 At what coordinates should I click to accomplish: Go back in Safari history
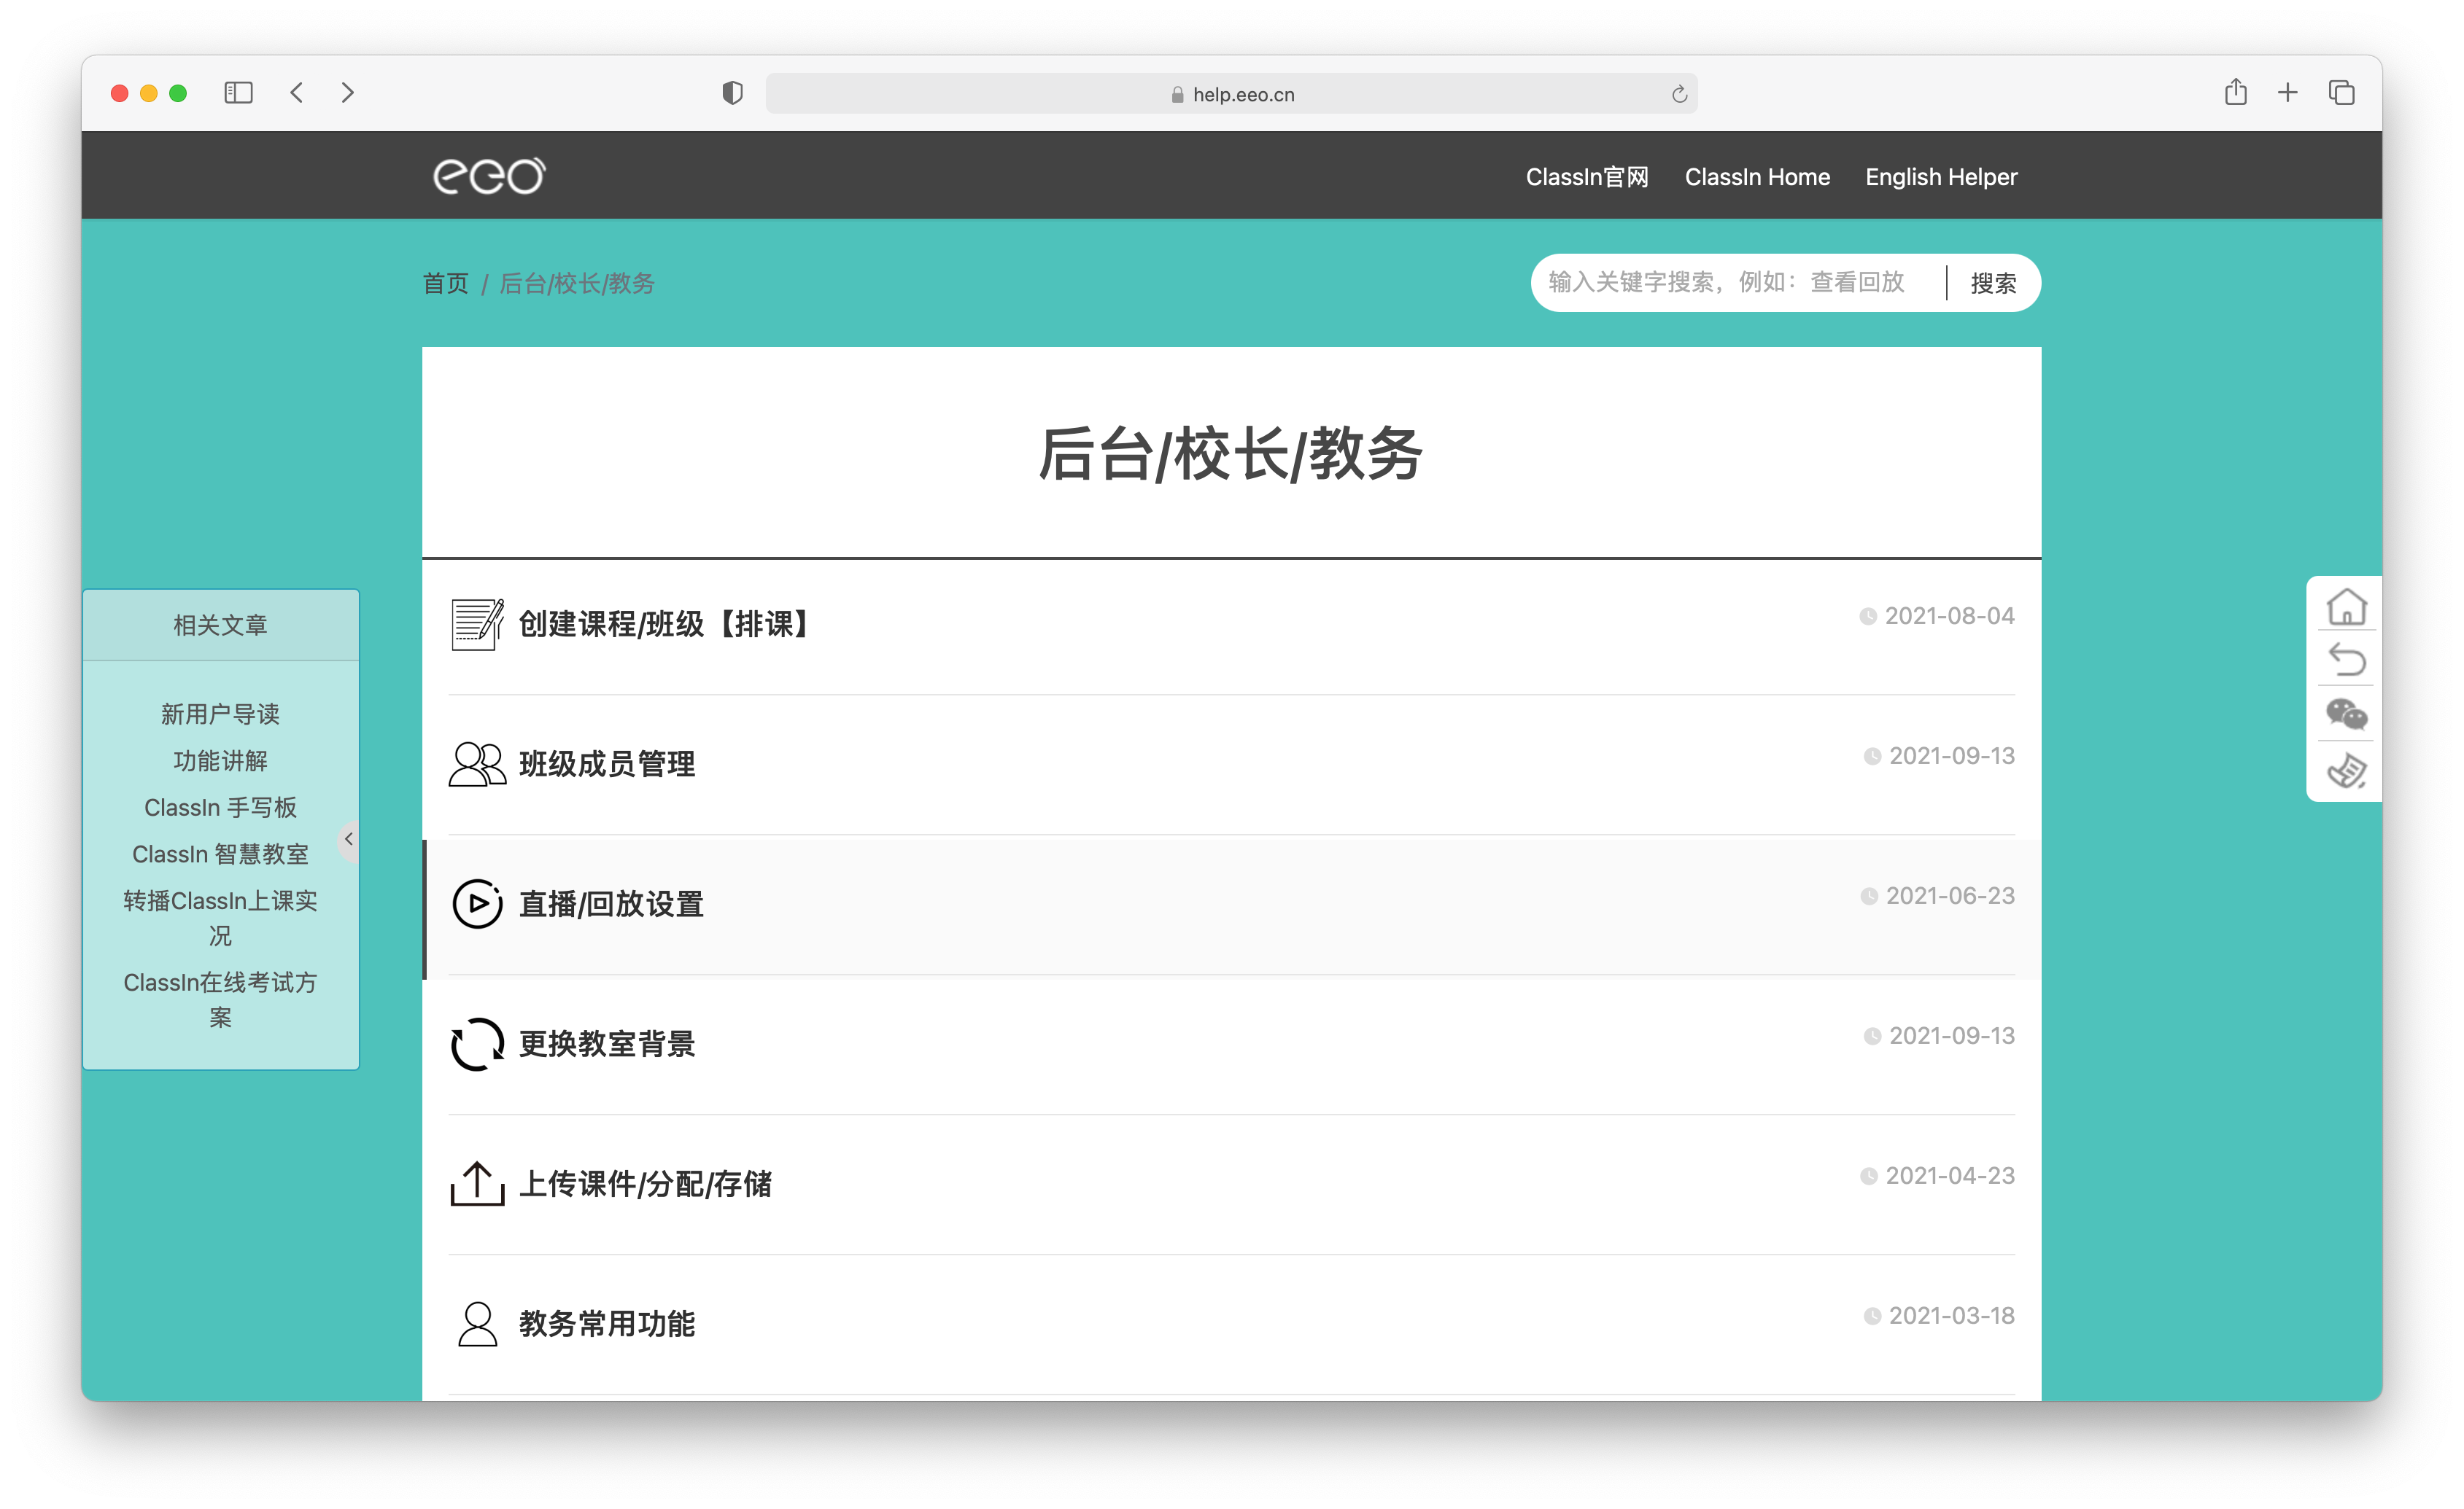click(297, 93)
